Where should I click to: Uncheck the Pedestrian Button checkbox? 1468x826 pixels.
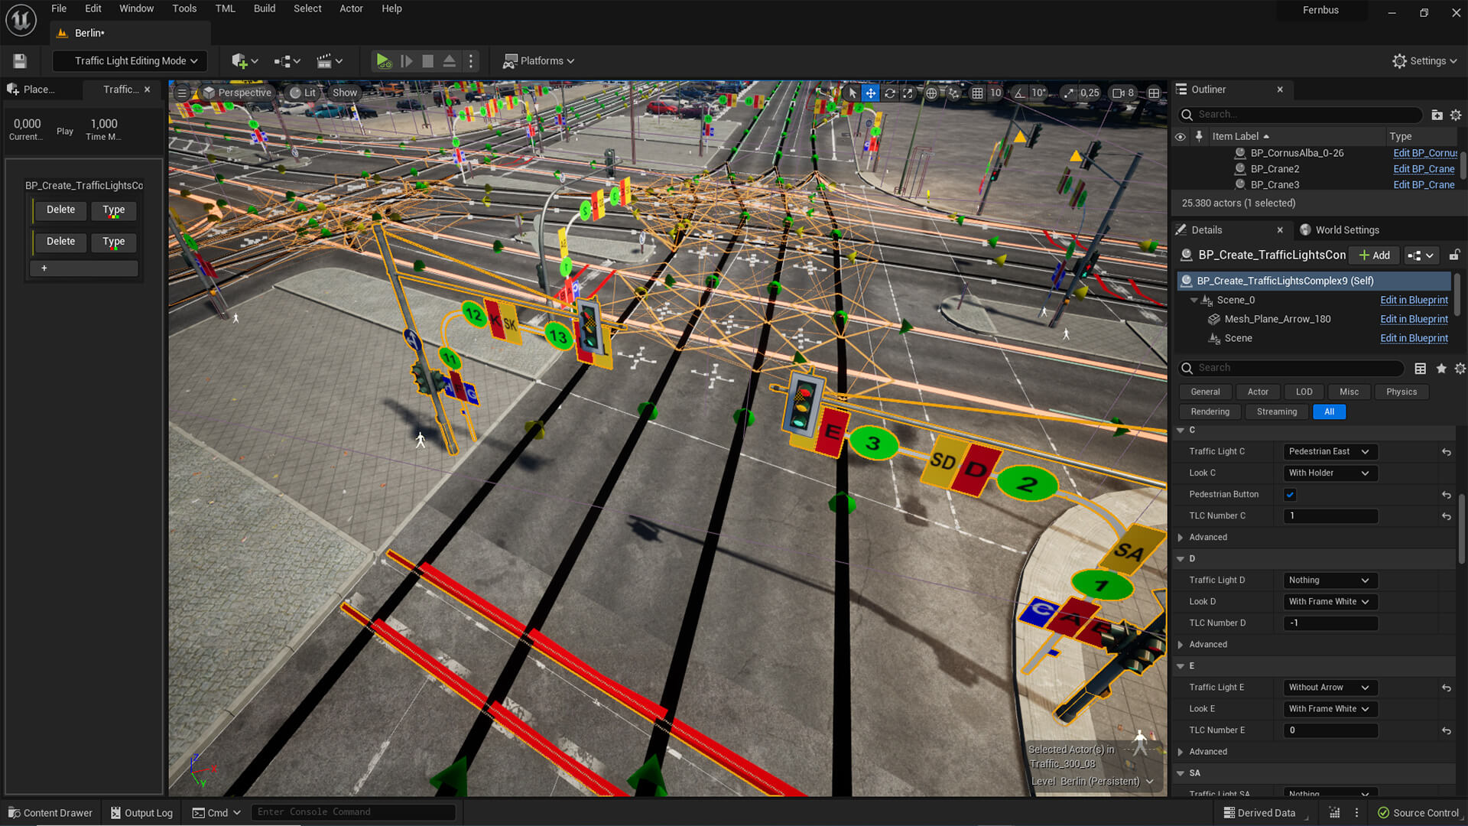tap(1291, 495)
